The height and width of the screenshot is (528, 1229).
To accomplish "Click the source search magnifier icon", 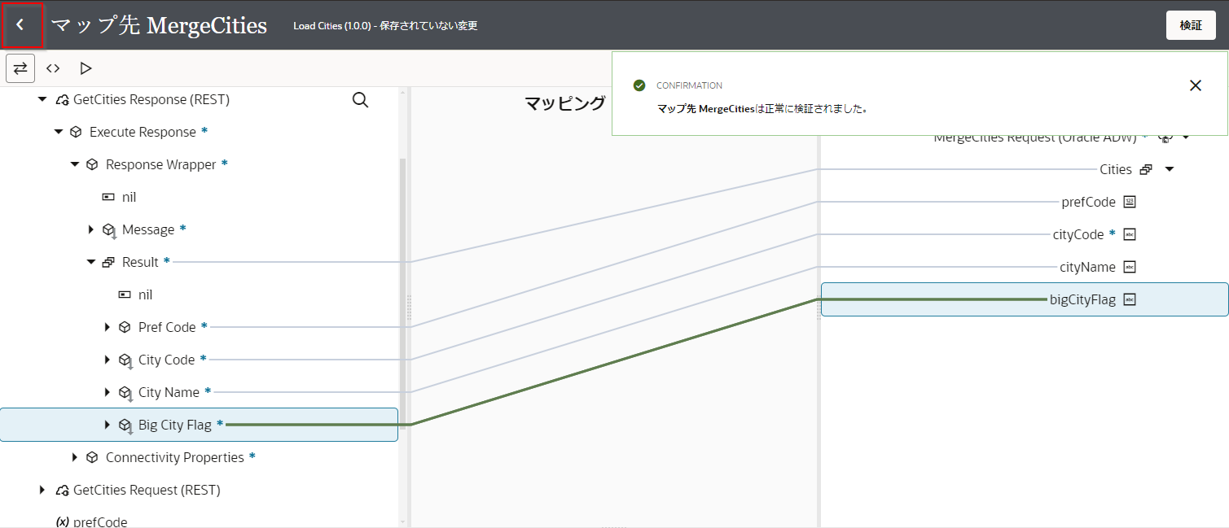I will coord(360,100).
